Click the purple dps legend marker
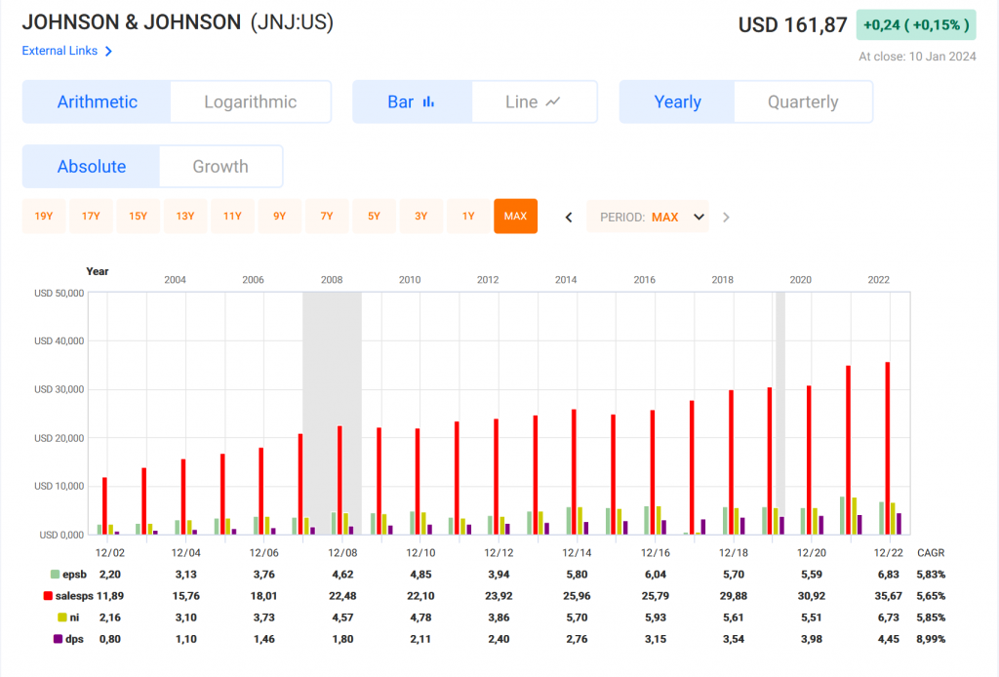This screenshot has height=677, width=999. (x=57, y=639)
